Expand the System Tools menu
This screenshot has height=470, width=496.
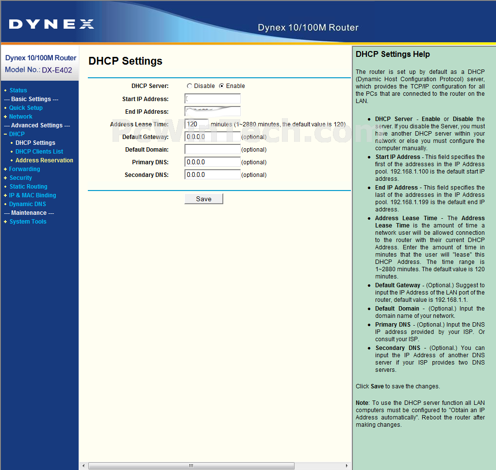[x=28, y=222]
